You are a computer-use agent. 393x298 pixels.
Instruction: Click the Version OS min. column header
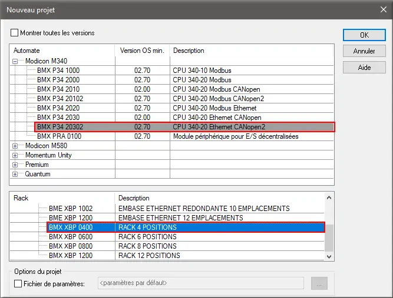[142, 51]
